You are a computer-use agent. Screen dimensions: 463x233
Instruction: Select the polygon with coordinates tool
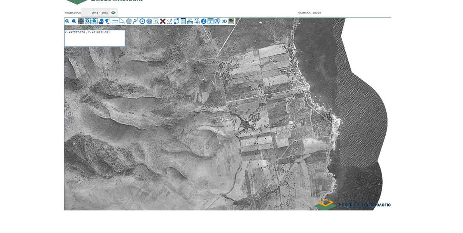(x=149, y=21)
